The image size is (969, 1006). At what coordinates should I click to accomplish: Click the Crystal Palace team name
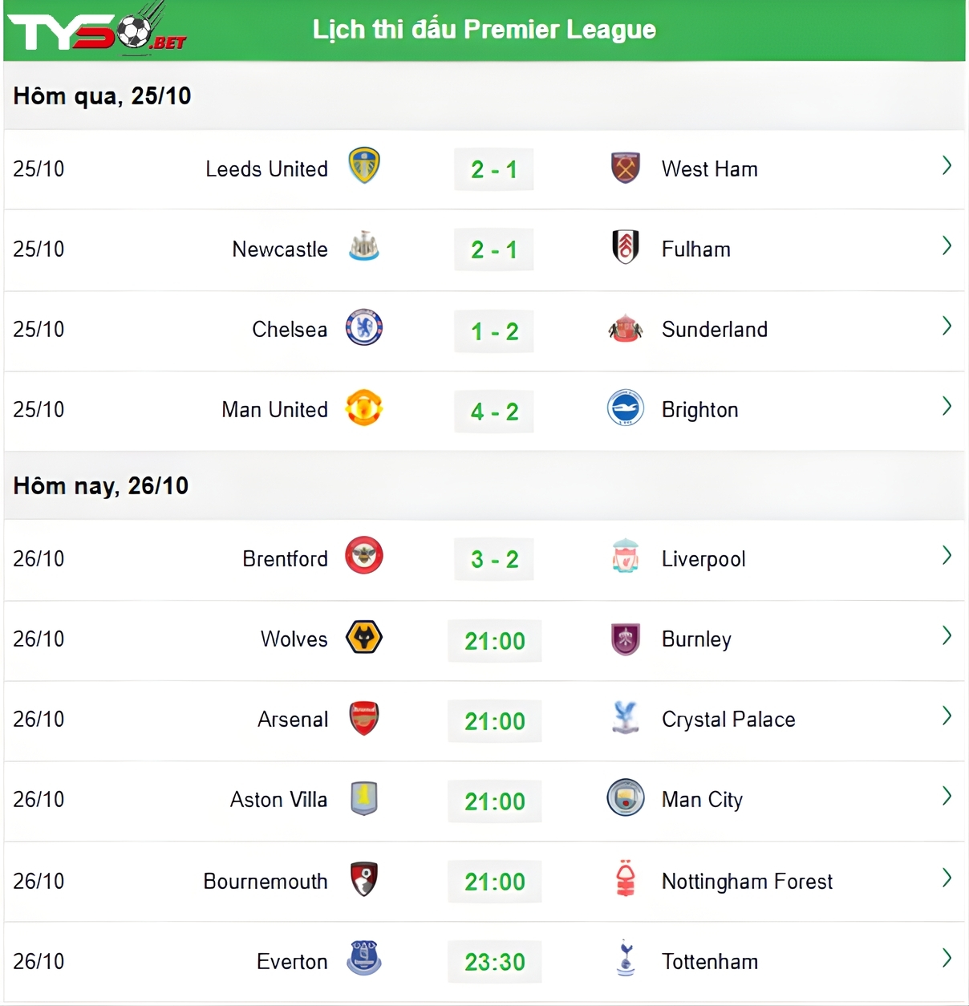click(x=728, y=720)
